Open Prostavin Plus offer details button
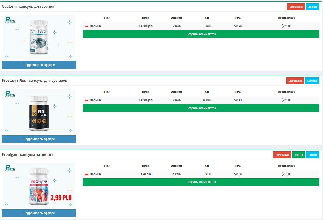This screenshot has height=220, width=323. pyautogui.click(x=39, y=139)
